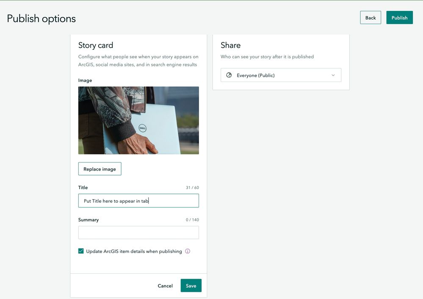Click the Back button
The image size is (423, 299).
[370, 18]
